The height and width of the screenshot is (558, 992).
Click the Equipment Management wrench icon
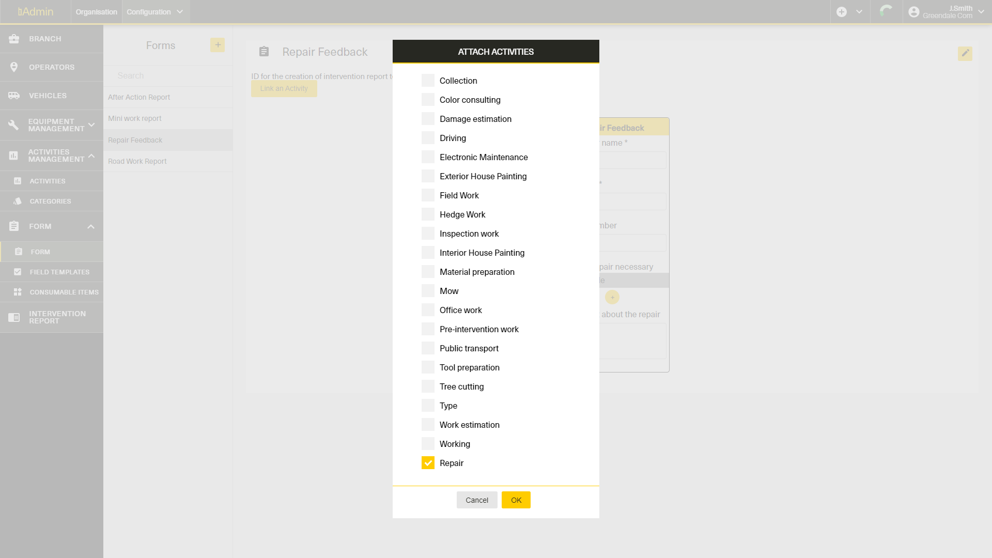click(14, 125)
